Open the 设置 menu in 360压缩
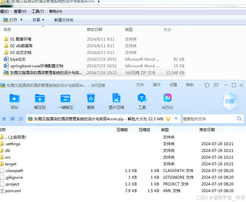This screenshot has height=202, width=246. pos(173,85)
